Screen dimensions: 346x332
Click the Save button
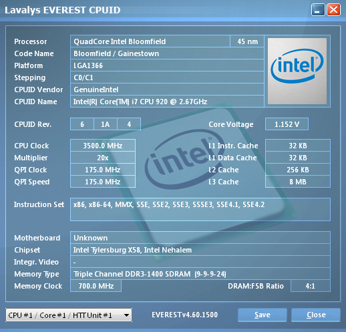point(263,315)
